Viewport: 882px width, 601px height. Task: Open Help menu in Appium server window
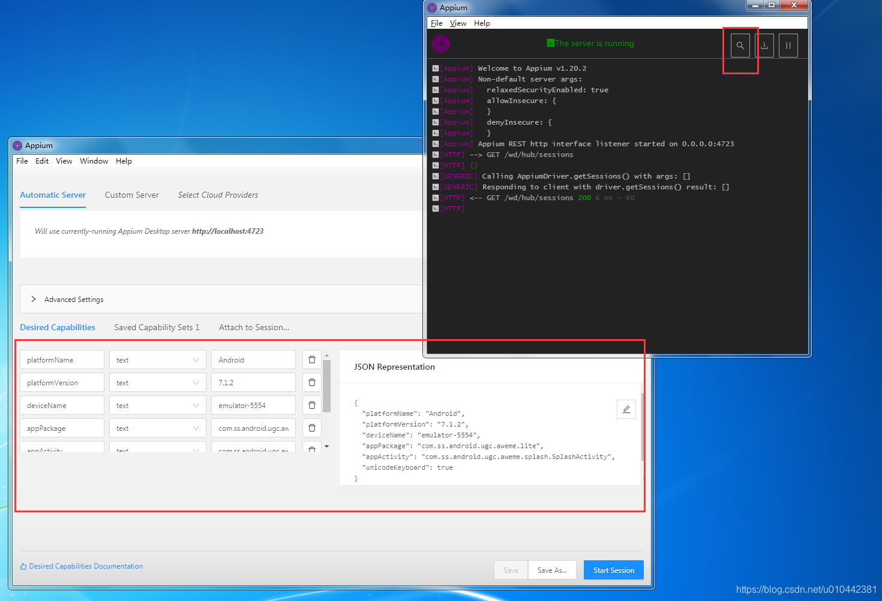pos(482,23)
